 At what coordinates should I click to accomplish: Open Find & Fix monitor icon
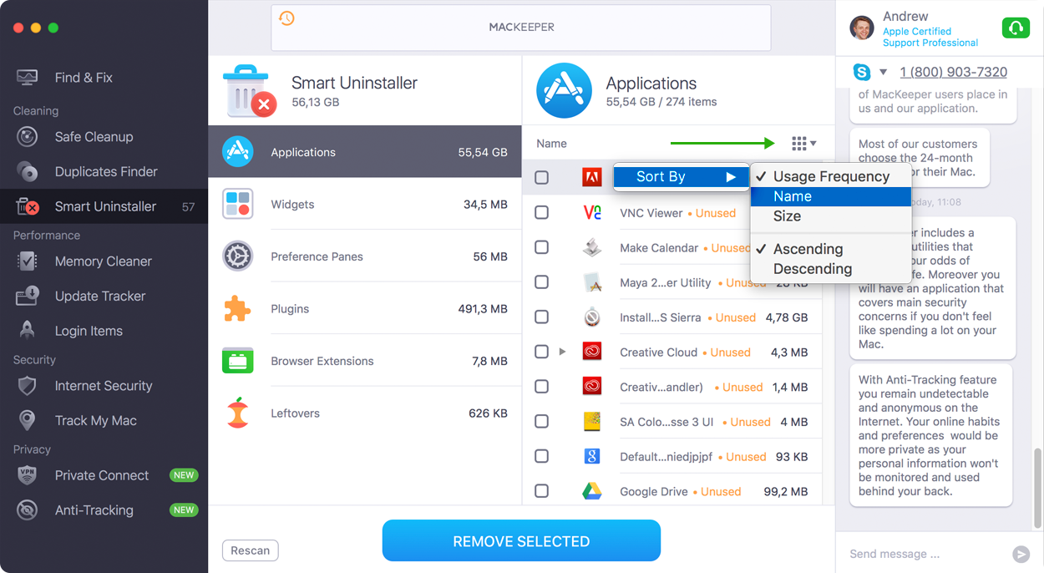27,78
